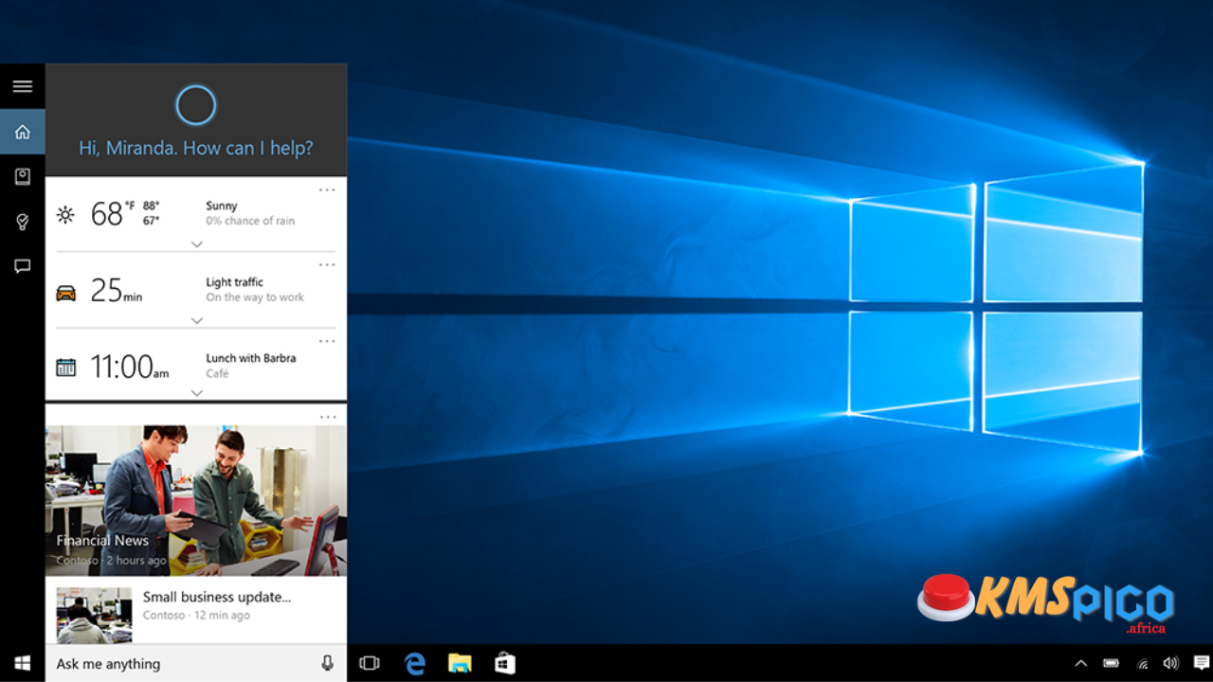The width and height of the screenshot is (1213, 682).
Task: Open more options on news card
Action: 327,417
